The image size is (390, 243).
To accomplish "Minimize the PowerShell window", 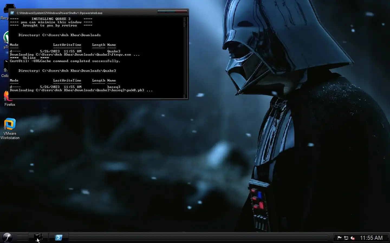I will [x=162, y=11].
